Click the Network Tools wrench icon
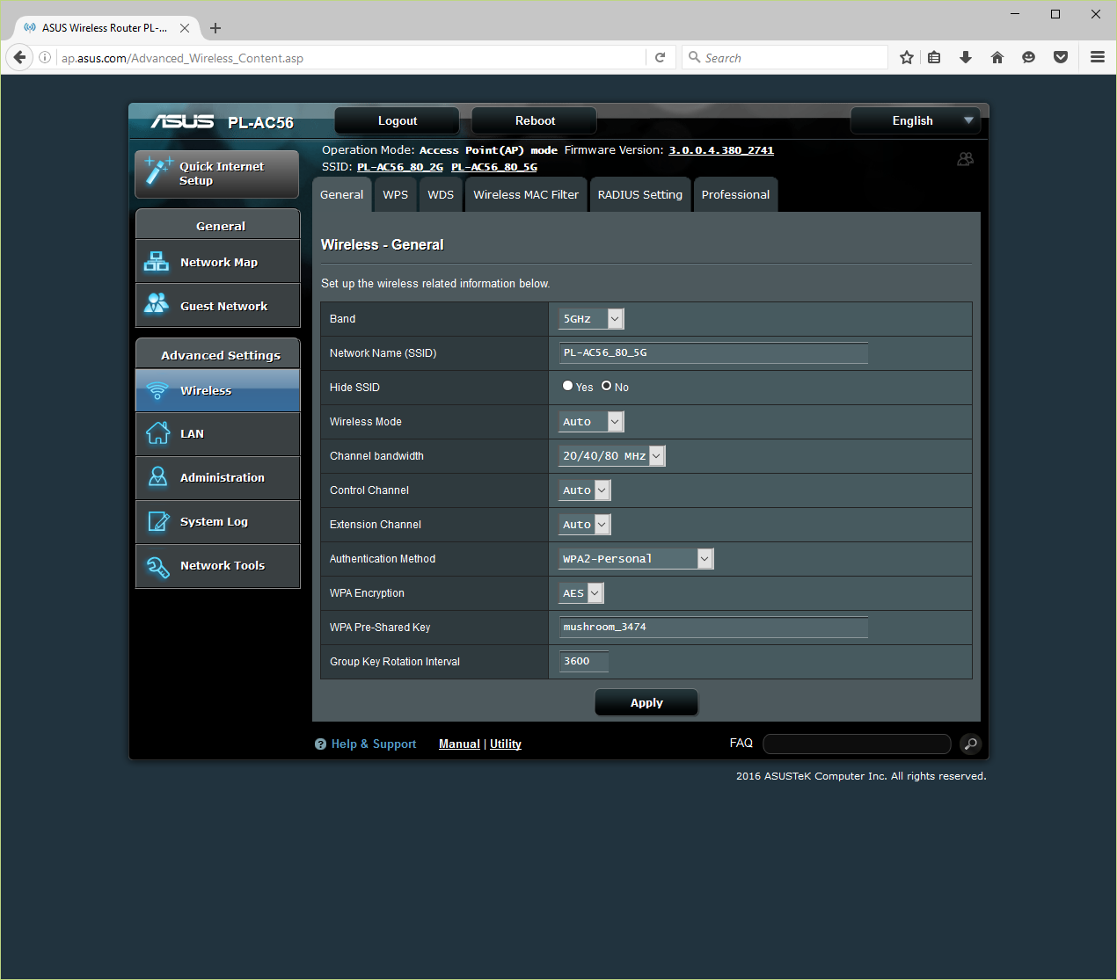1117x980 pixels. pyautogui.click(x=158, y=567)
